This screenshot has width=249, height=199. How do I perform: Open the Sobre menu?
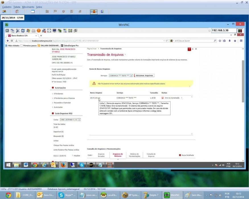[x=39, y=7]
